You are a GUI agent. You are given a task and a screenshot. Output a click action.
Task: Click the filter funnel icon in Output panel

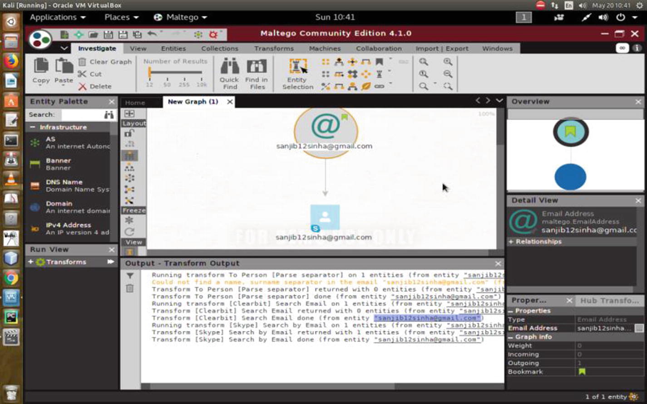click(x=130, y=276)
